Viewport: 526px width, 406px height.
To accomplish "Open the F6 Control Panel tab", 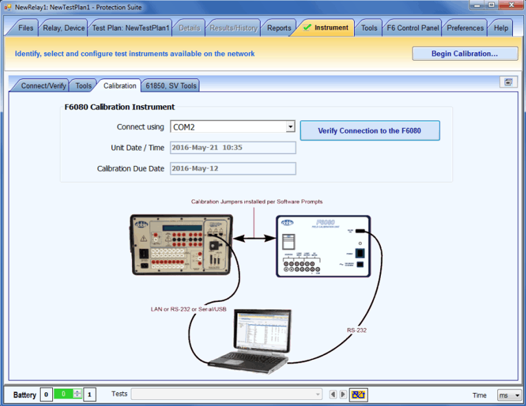I will (413, 28).
